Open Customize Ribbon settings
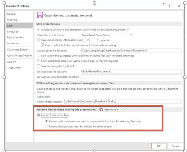This screenshot has width=187, height=152. pyautogui.click(x=18, y=50)
